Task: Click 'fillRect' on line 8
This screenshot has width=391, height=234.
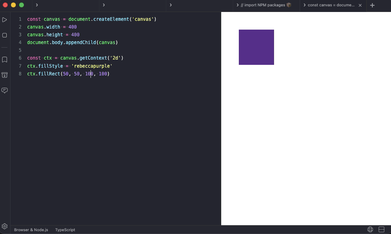Action: pyautogui.click(x=49, y=74)
